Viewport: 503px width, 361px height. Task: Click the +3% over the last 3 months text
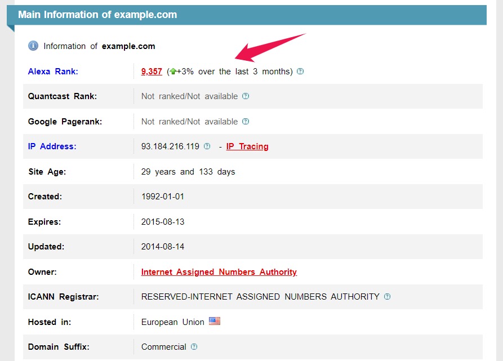[235, 71]
